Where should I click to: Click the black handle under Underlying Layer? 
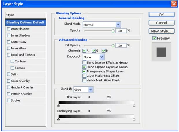pos(59,119)
